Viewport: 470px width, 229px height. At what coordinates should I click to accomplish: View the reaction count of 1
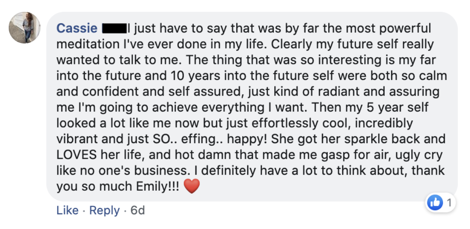448,203
